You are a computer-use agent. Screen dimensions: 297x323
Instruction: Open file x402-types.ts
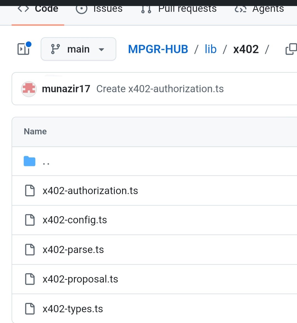coord(73,309)
